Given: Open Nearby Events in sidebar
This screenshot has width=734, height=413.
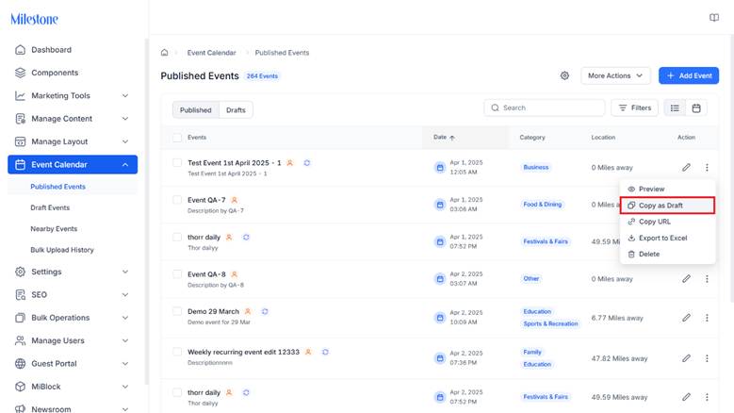Looking at the screenshot, I should coord(54,228).
